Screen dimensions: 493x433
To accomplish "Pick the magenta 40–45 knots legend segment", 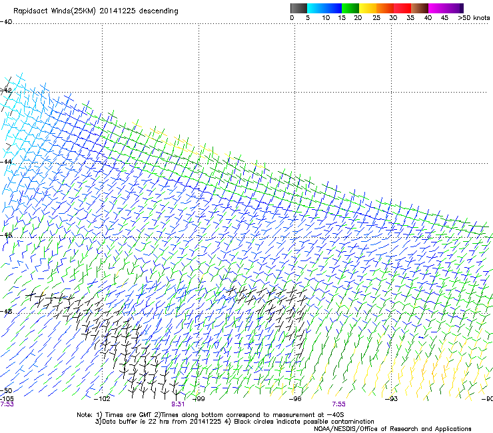I will click(x=437, y=8).
